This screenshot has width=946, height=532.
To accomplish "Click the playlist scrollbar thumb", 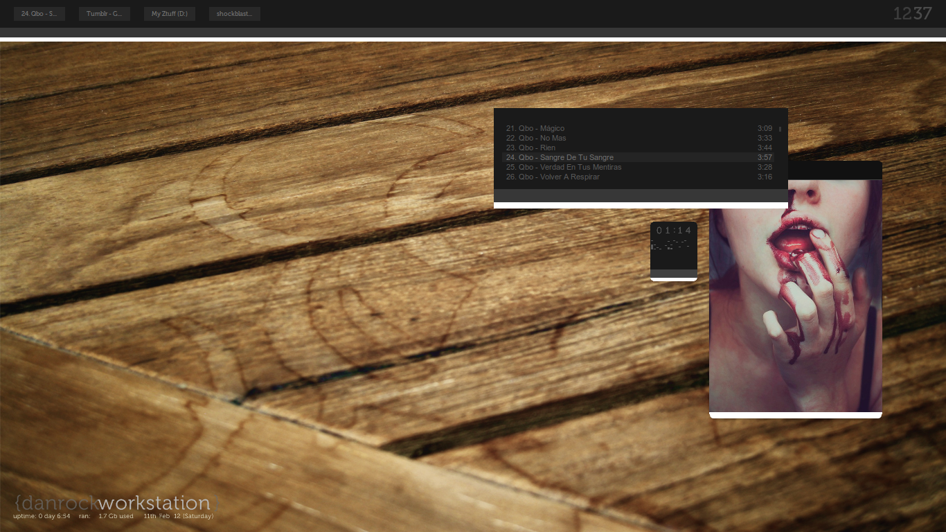I will pyautogui.click(x=780, y=129).
